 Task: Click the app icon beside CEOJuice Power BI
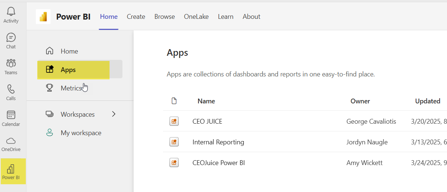[174, 162]
